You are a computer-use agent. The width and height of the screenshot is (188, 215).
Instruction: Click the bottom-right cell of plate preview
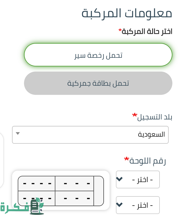[x=74, y=198]
